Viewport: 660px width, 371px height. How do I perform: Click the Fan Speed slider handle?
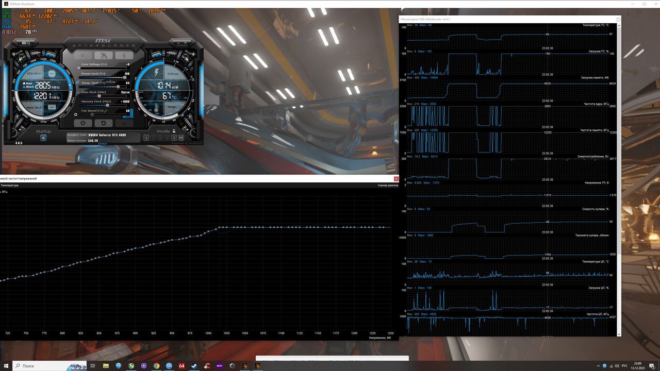pos(92,114)
